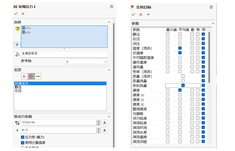The width and height of the screenshot is (235, 151).
Task: Confirm 全局目标 with green checkmark
Action: coord(133,15)
